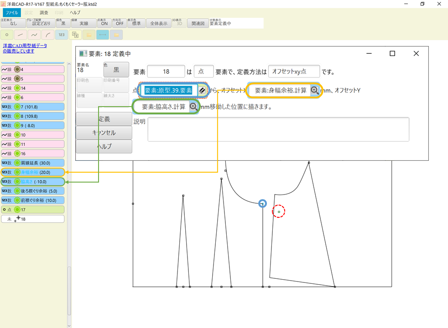Select the point drawing tool icon

coord(7,35)
